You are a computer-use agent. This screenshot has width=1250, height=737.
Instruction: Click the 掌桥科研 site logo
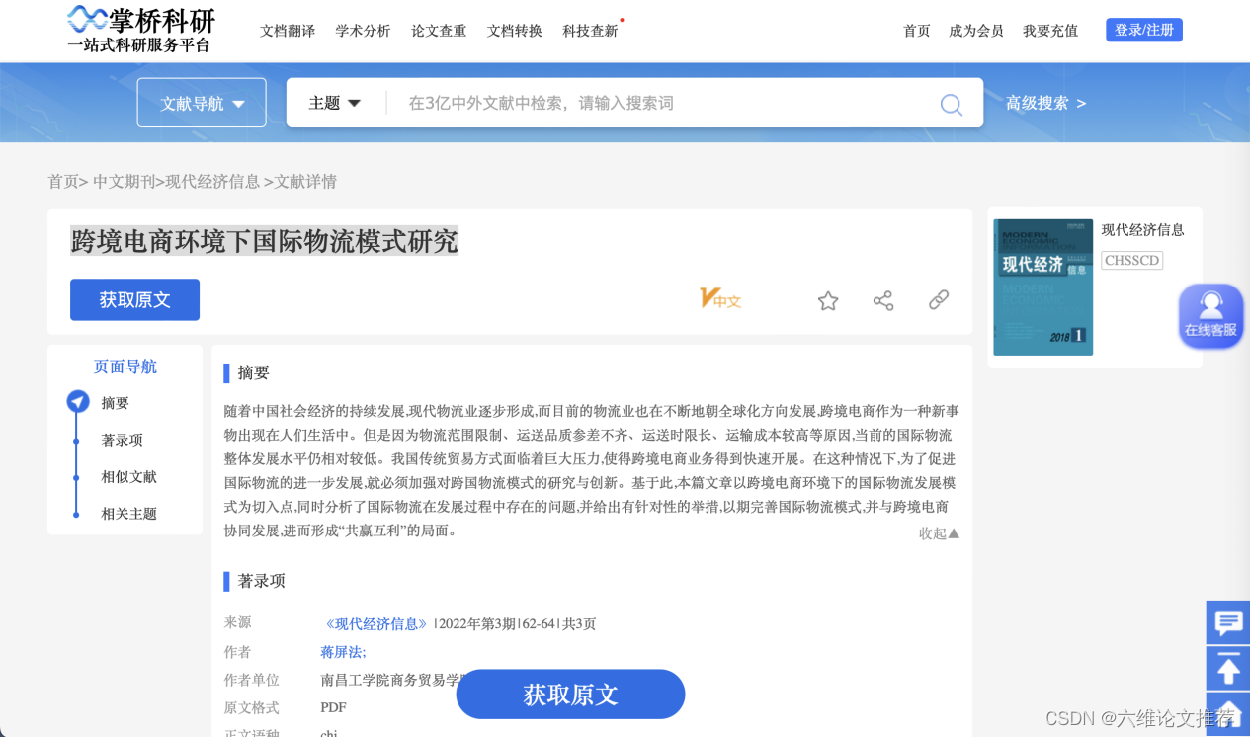coord(140,29)
